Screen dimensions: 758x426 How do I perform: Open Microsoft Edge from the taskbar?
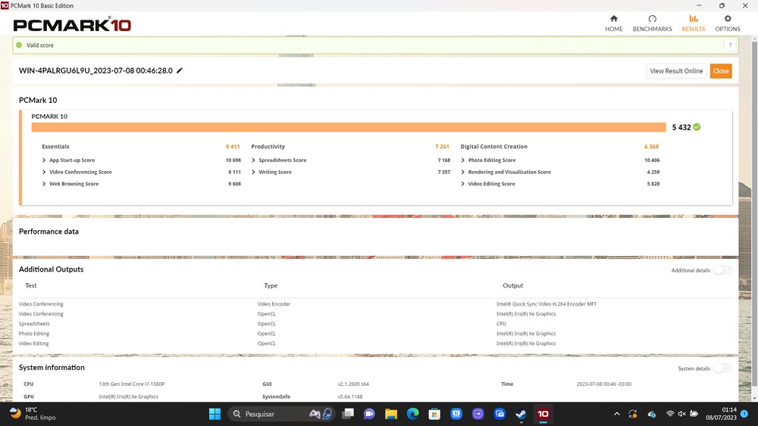pos(412,414)
